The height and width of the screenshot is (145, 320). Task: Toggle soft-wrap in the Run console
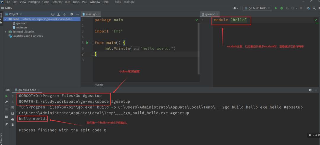pyautogui.click(x=12, y=108)
